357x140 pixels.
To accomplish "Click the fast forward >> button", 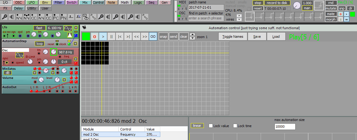I will point(144,37).
